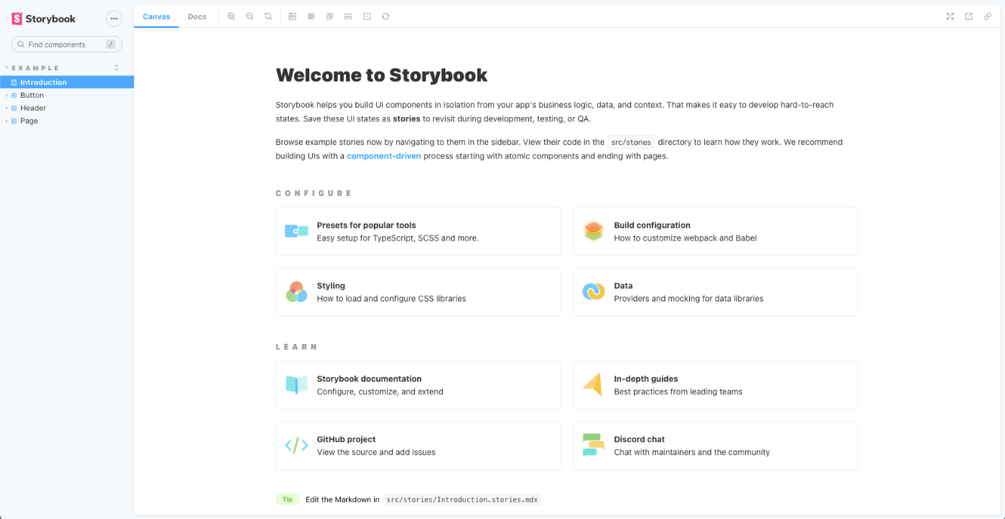This screenshot has height=519, width=1005.
Task: Go full screen with the top-right icon
Action: [950, 17]
